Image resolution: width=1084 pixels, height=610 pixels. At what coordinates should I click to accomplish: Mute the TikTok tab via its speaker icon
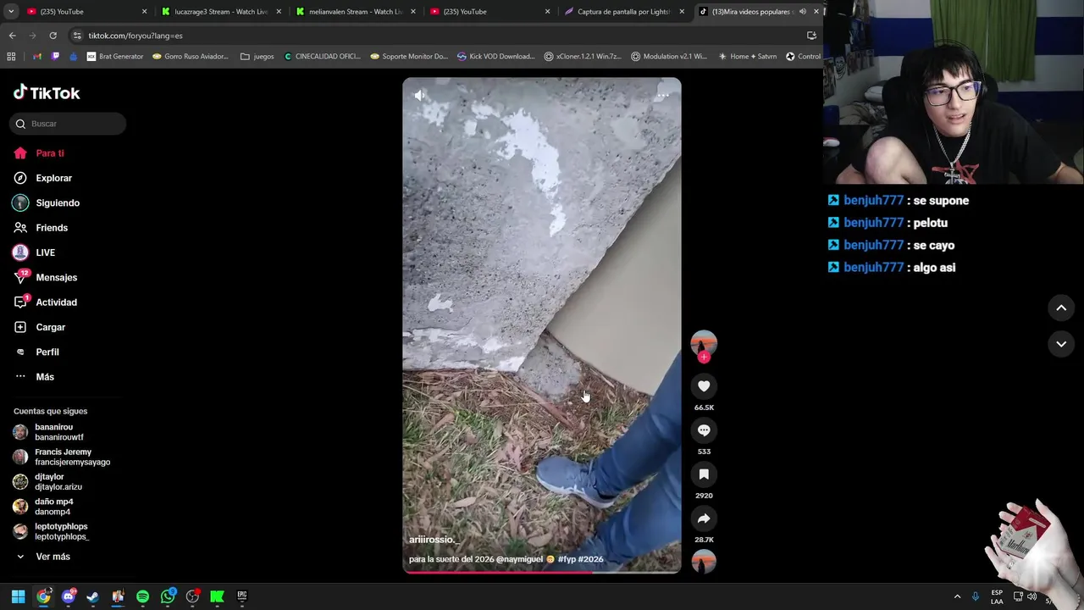[x=802, y=12]
